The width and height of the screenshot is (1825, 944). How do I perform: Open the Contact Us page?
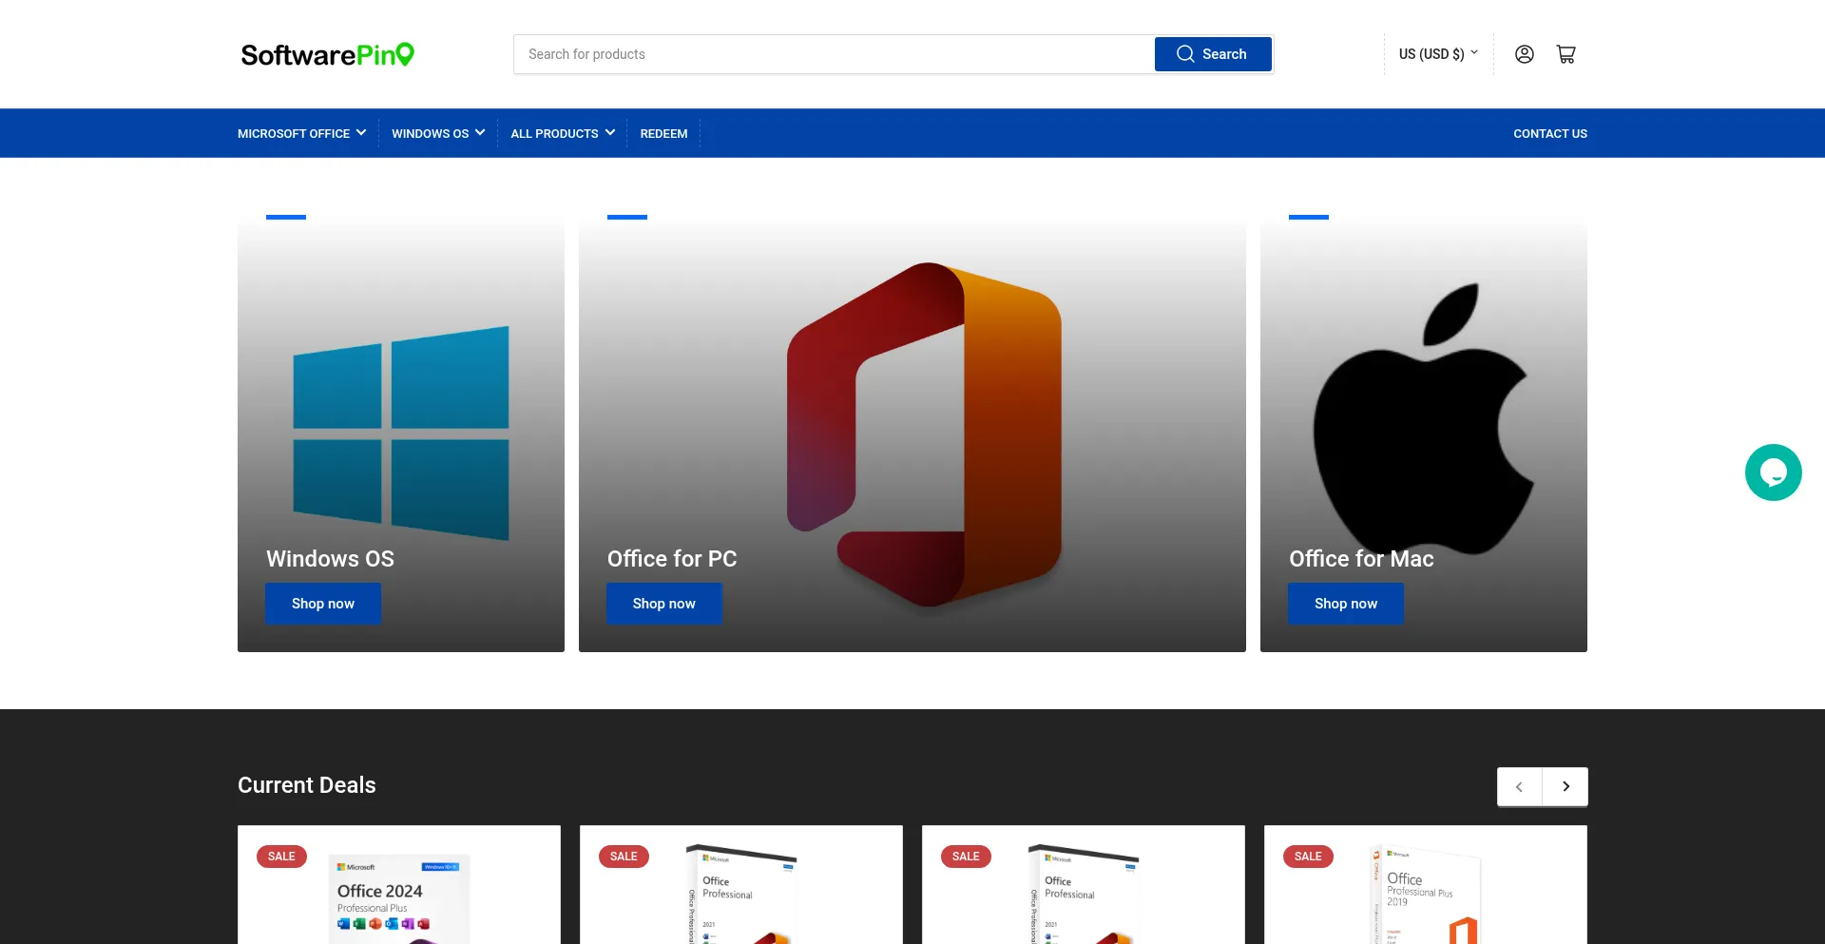point(1549,134)
